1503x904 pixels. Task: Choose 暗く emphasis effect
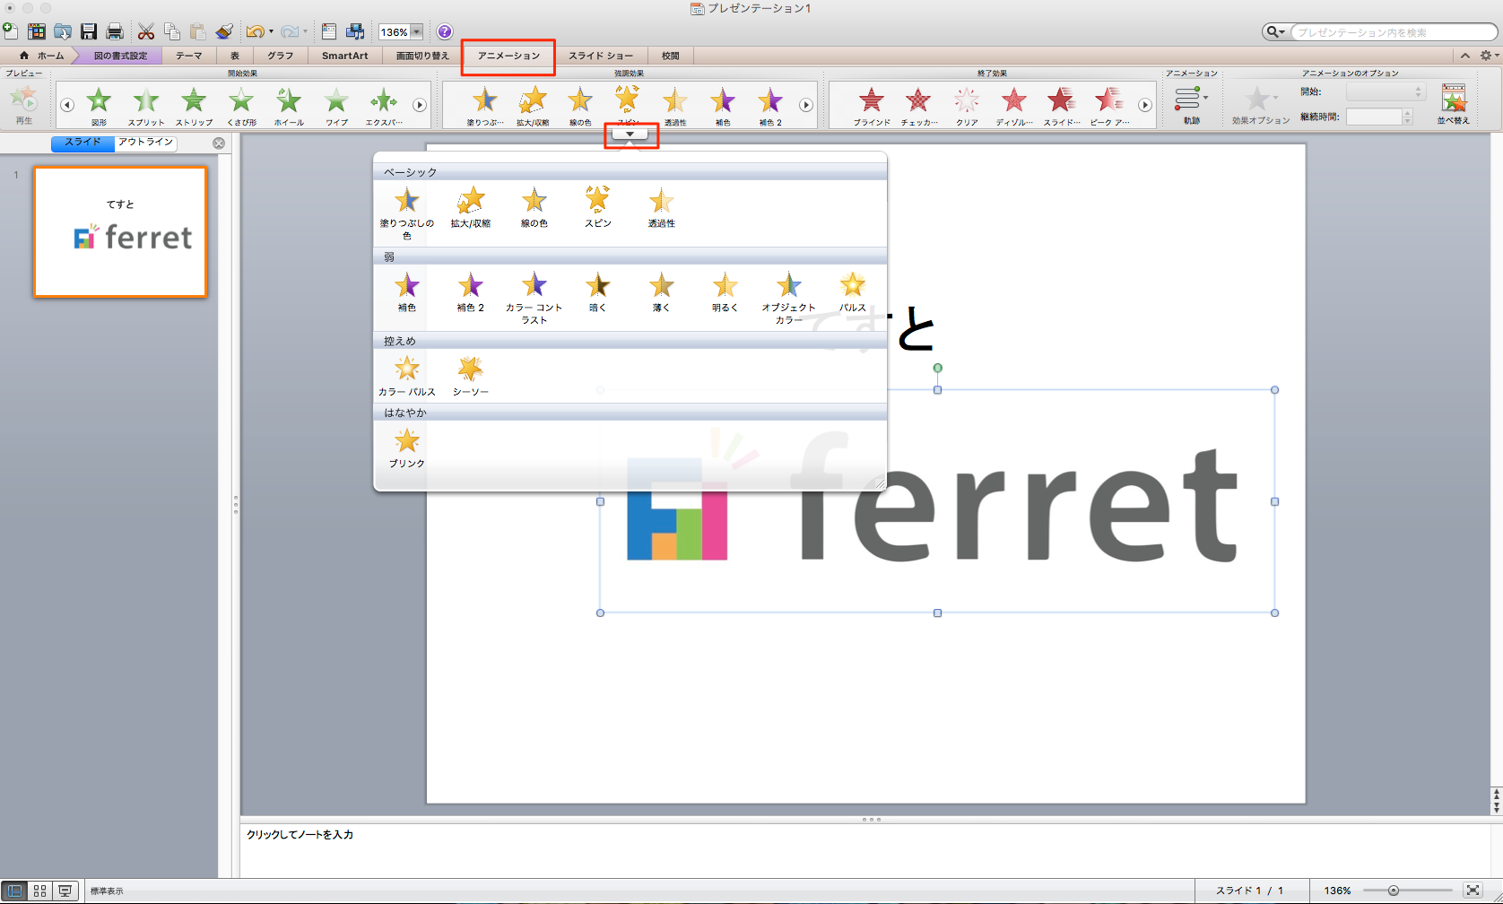pos(598,291)
